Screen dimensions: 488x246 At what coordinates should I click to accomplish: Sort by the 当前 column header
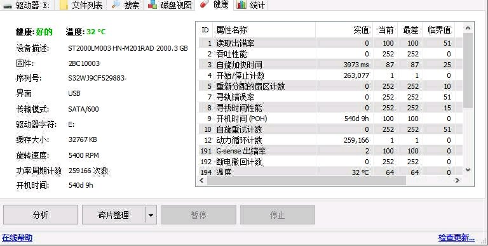385,30
